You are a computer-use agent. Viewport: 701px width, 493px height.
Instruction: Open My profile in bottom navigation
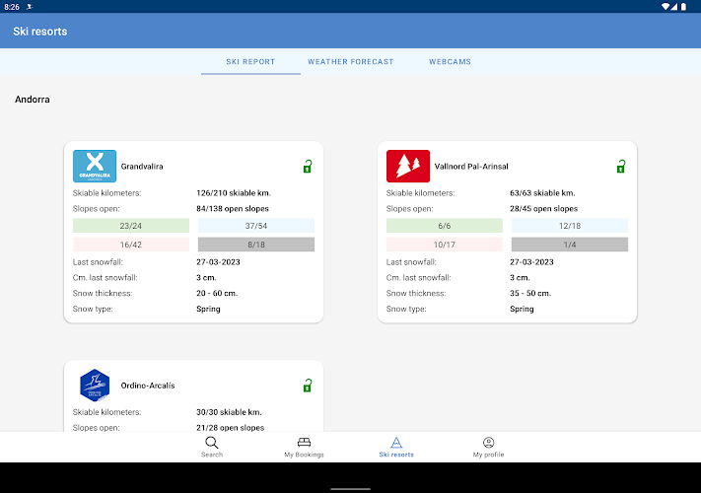pos(488,448)
